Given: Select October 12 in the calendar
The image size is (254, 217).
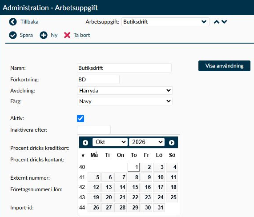Looking at the screenshot, I should 94,187.
